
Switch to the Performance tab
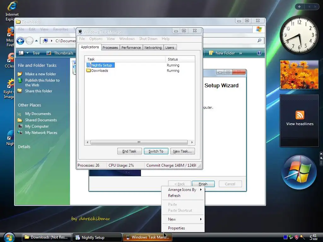(x=131, y=48)
